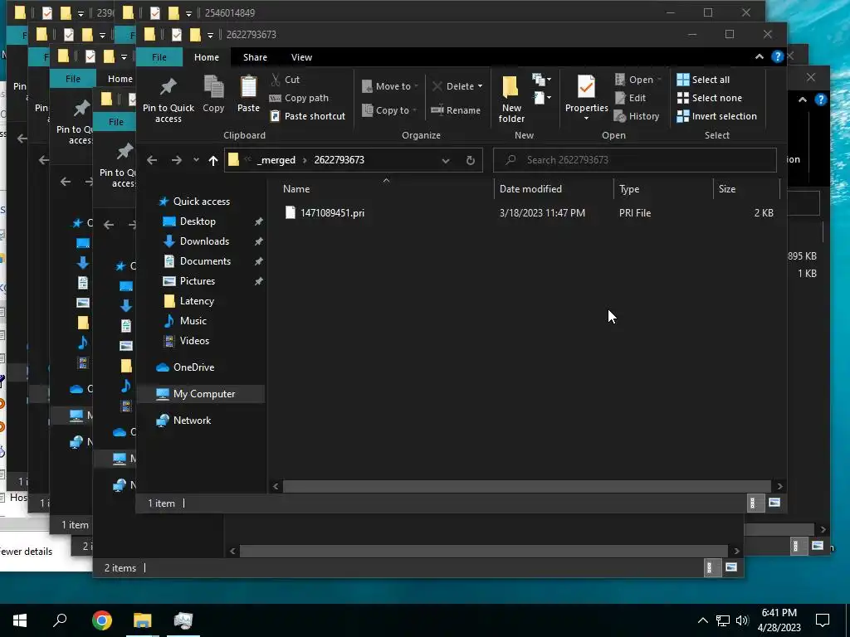Screen dimensions: 850x637
Task: Collapse the ribbon with the chevron
Action: point(759,57)
